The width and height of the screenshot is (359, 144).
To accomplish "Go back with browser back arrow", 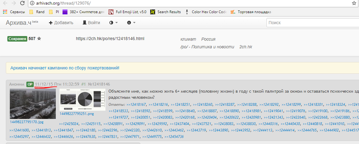I will (5, 3).
